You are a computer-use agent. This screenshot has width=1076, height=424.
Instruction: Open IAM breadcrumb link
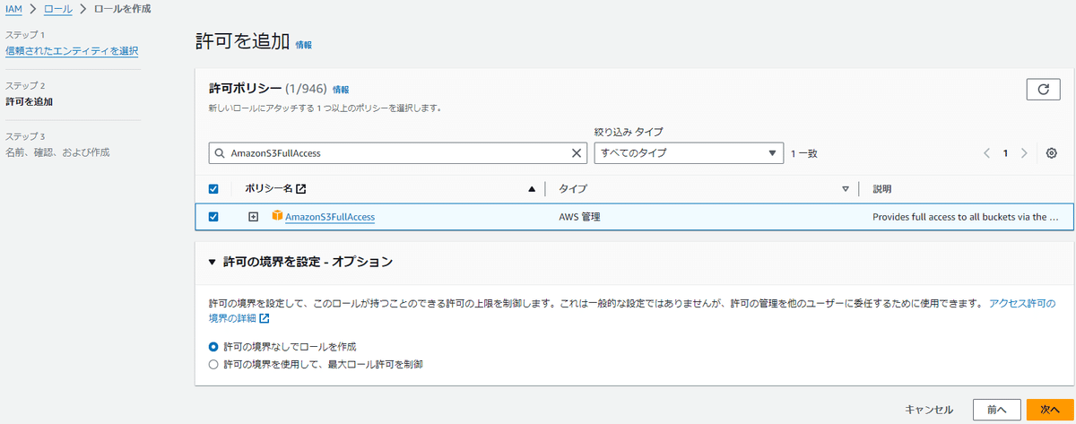13,9
